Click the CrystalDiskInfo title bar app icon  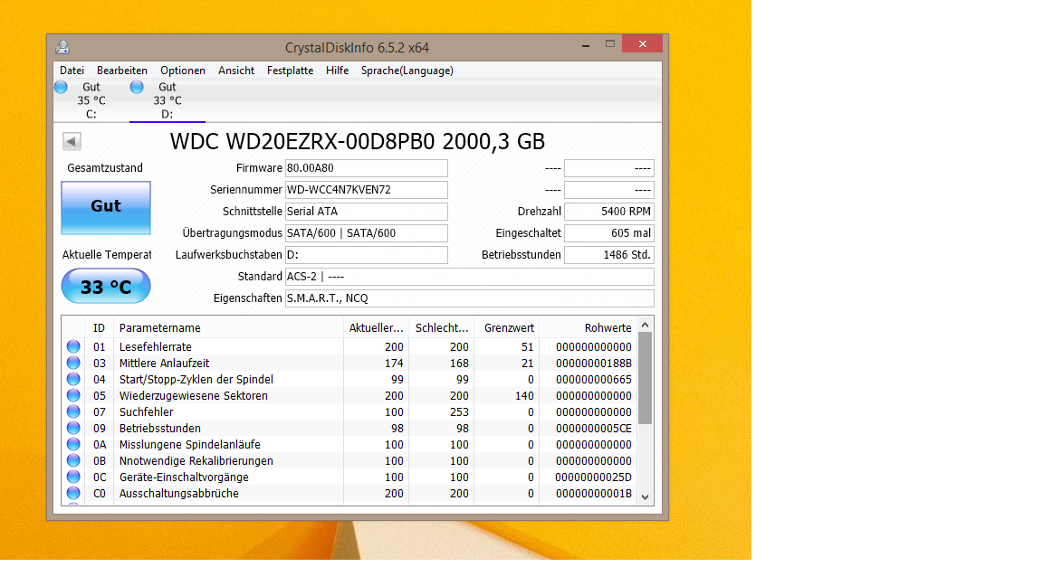[62, 47]
